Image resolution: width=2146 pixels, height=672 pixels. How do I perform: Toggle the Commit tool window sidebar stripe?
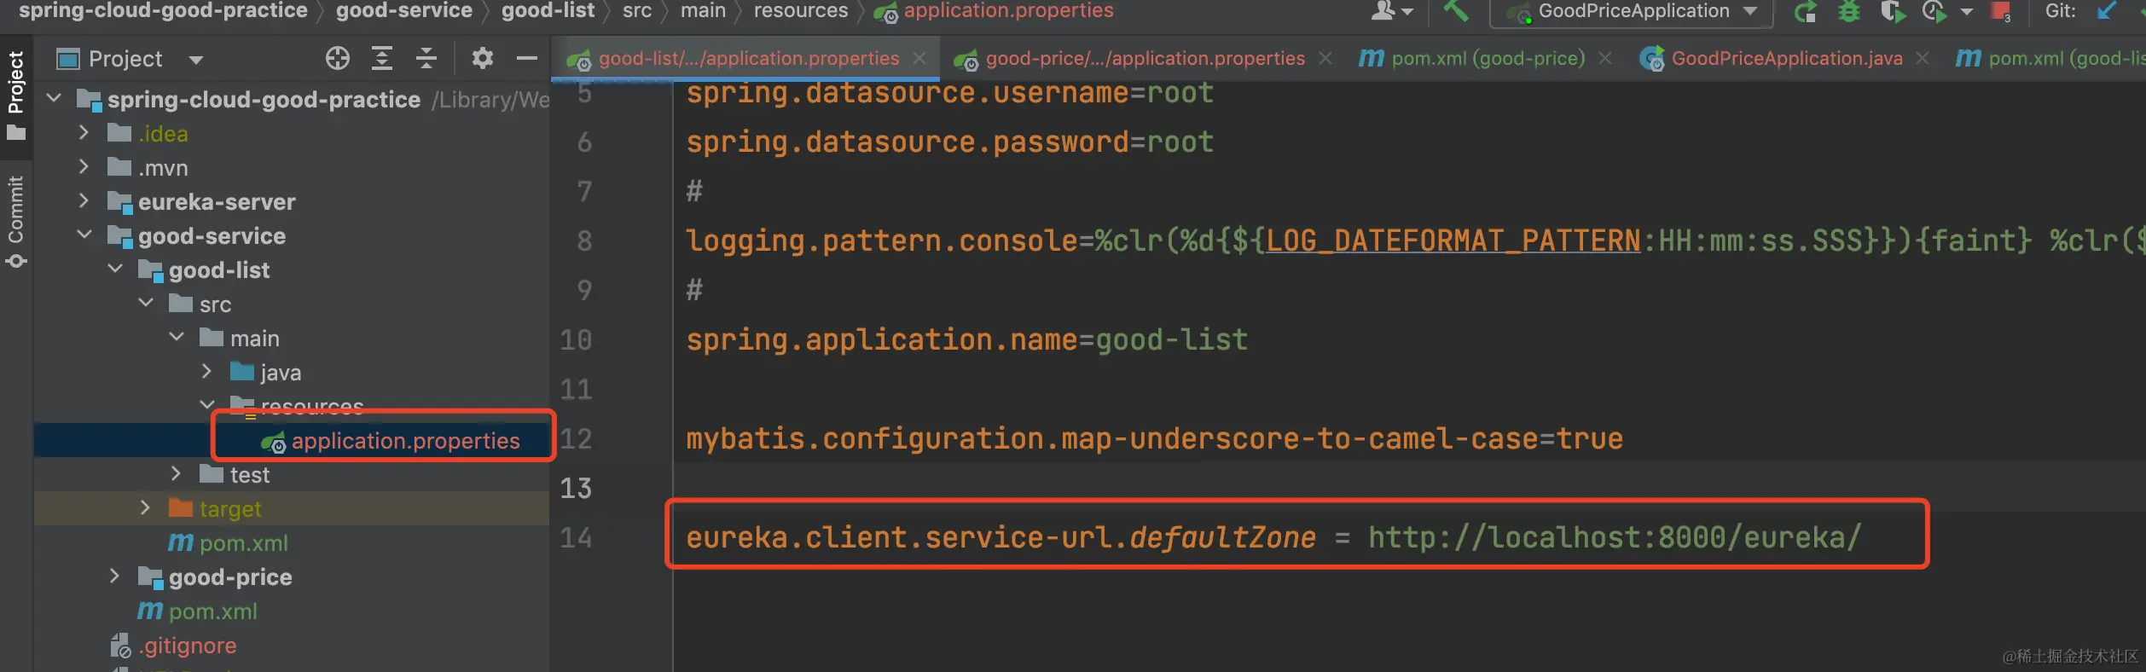coord(16,220)
